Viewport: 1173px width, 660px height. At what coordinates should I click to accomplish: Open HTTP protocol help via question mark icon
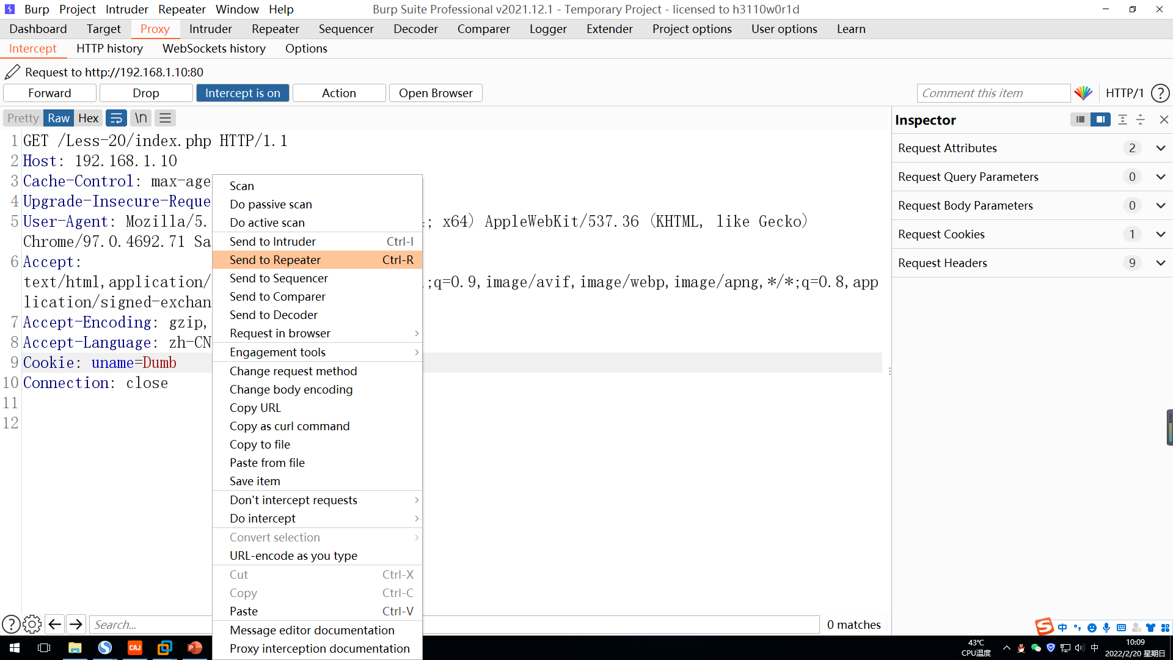[1160, 93]
